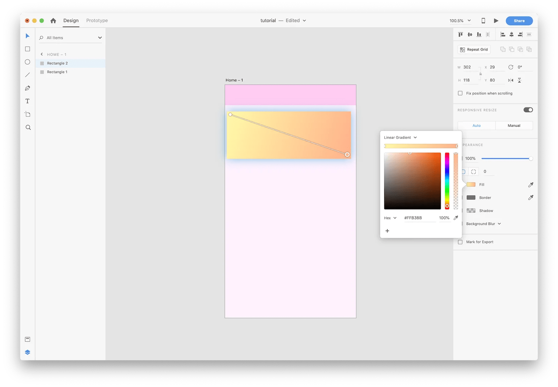The width and height of the screenshot is (558, 387).
Task: Choose the Line tool
Action: (x=28, y=75)
